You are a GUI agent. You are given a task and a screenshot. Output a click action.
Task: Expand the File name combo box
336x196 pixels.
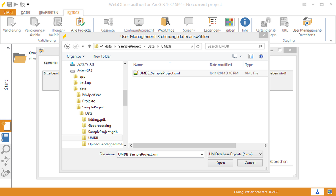[x=202, y=154]
